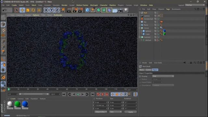
Task: Open viewport ProRender menu
Action: coord(58,15)
